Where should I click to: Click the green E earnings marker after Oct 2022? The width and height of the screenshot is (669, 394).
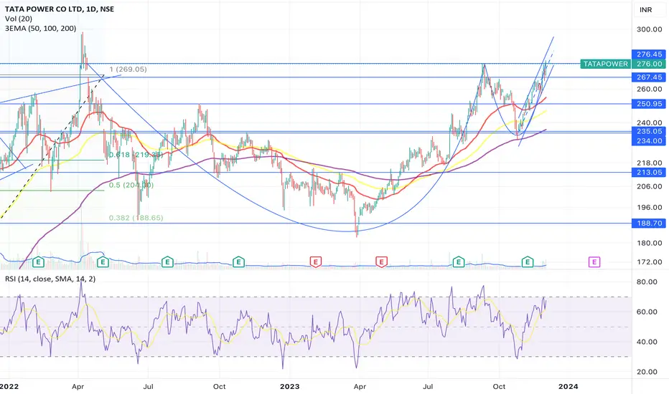238,261
